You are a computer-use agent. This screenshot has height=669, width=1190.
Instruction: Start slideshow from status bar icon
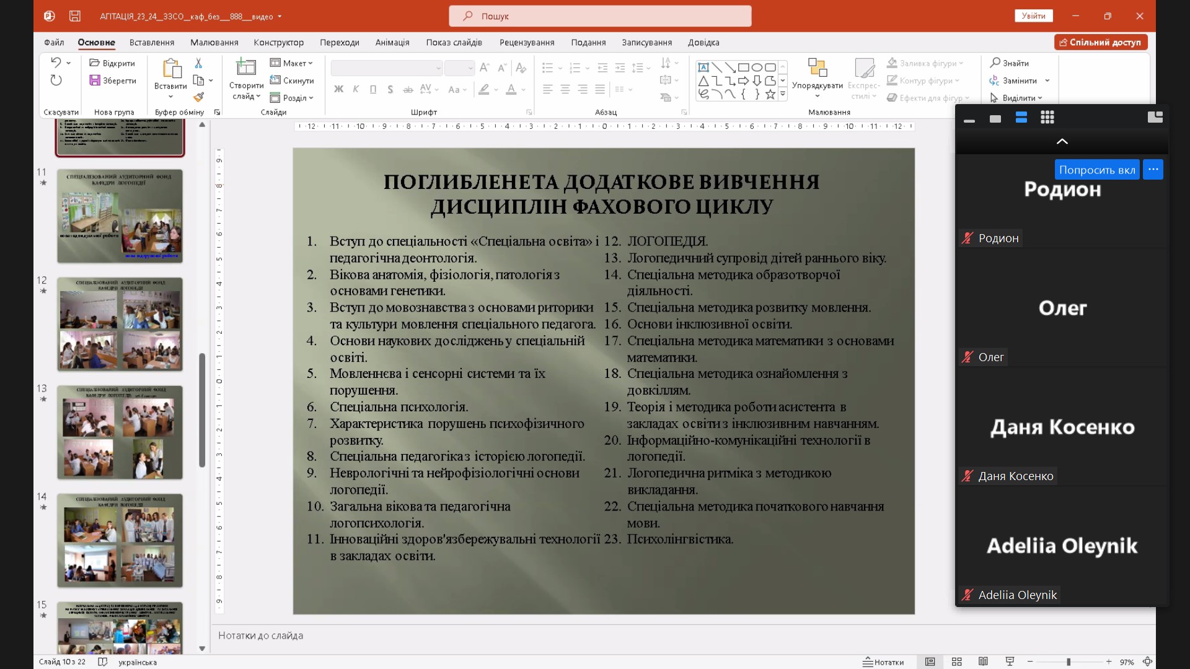point(1010,662)
